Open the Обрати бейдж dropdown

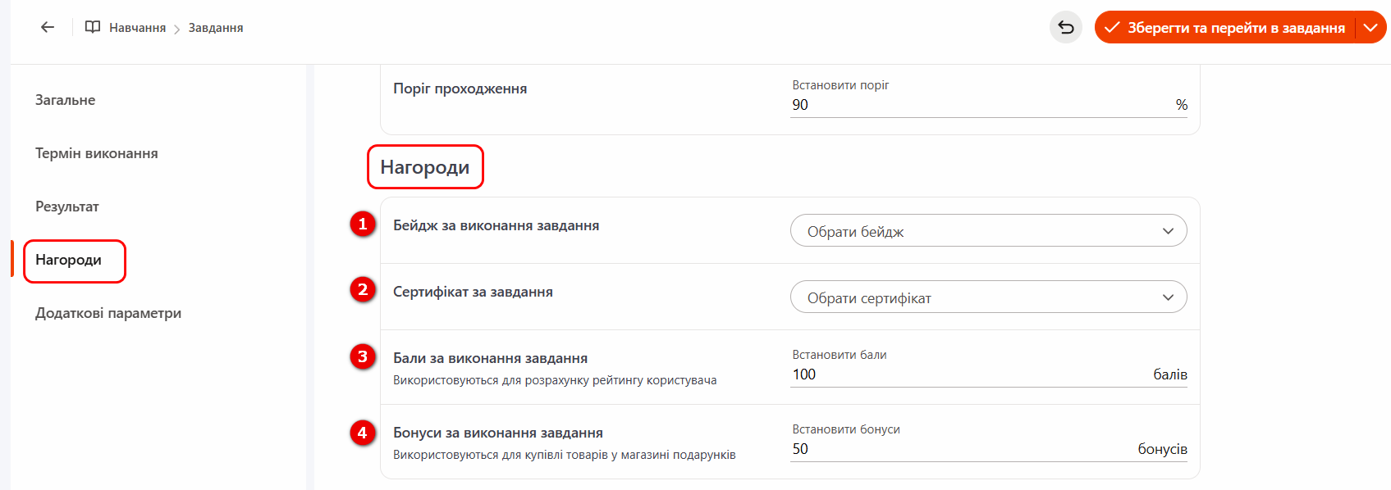pos(988,231)
